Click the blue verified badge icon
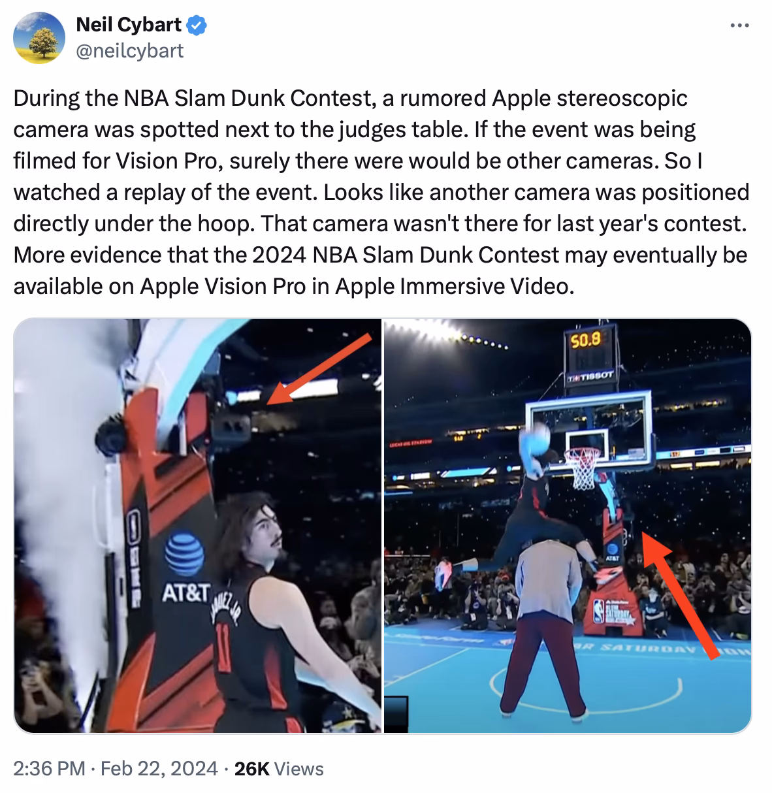 pyautogui.click(x=197, y=25)
